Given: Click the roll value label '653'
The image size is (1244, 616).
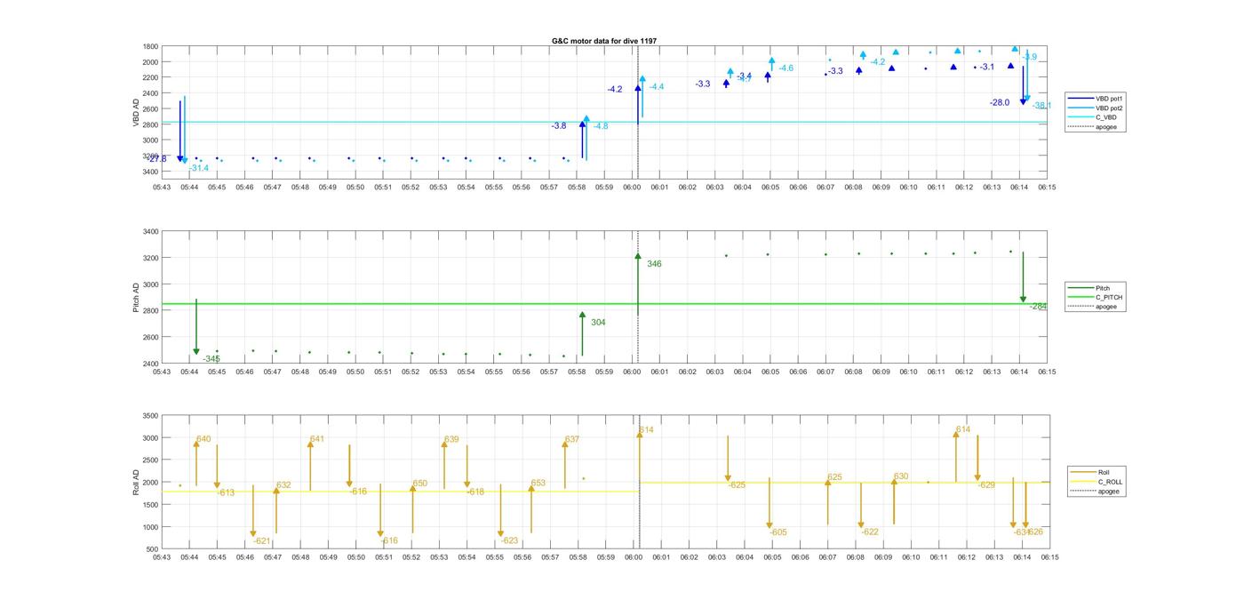Looking at the screenshot, I should pos(538,484).
